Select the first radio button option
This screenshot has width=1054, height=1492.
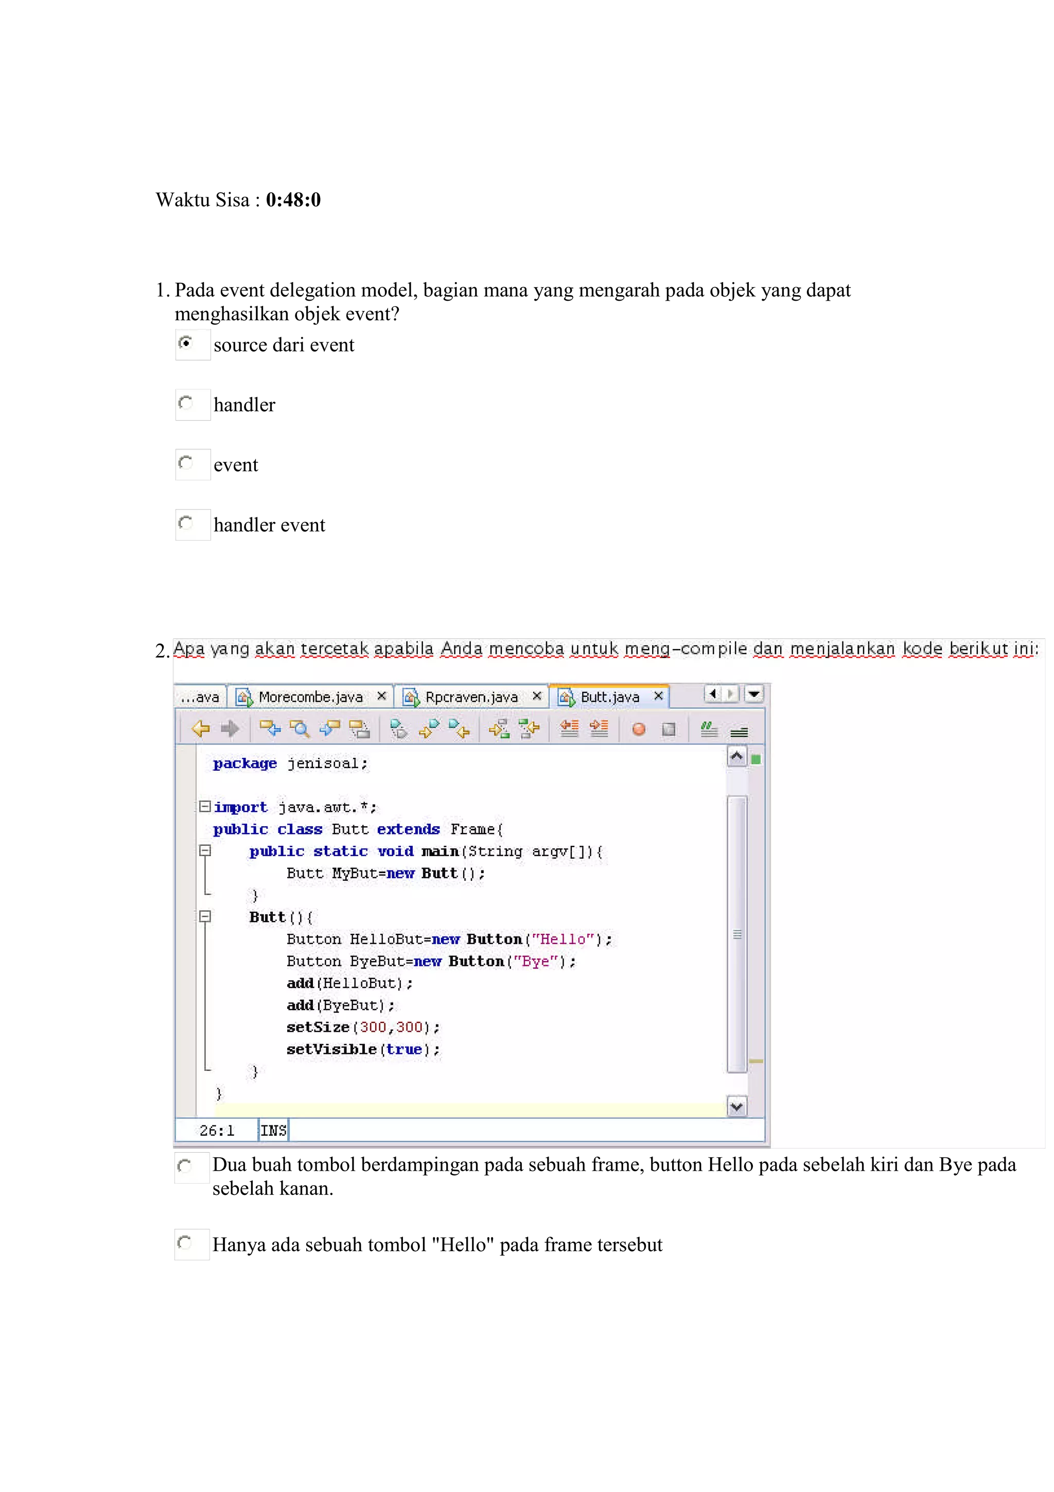(186, 342)
